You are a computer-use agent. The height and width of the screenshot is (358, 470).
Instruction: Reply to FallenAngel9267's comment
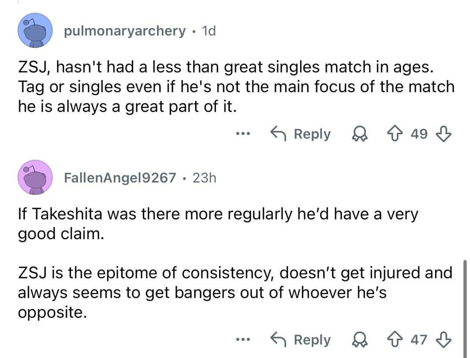point(300,339)
